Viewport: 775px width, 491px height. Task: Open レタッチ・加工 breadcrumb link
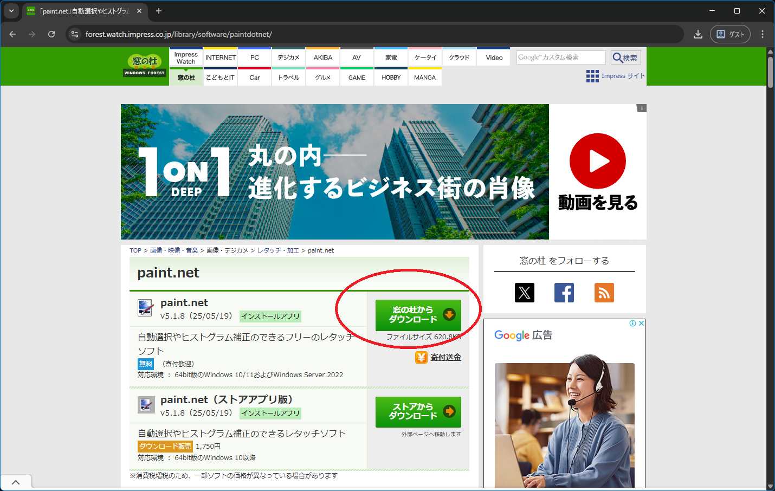click(278, 250)
